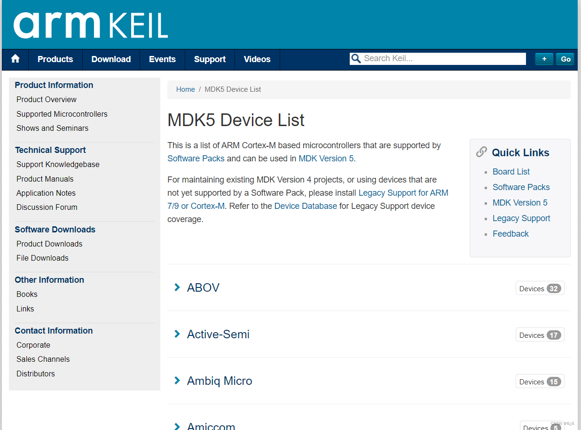Open Software Packs in Quick Links
This screenshot has width=581, height=430.
[x=521, y=187]
